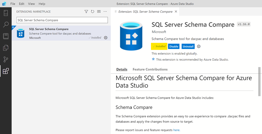This screenshot has width=262, height=134.
Task: Open the Connections view in activity bar
Action: click(6, 13)
